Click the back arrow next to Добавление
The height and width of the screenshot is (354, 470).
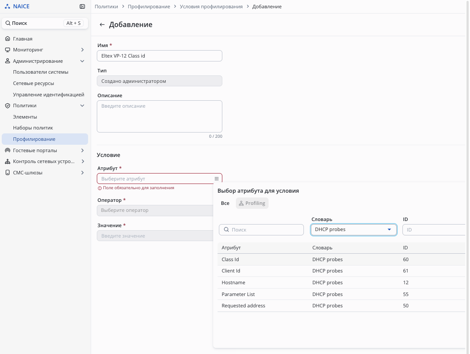[x=102, y=25]
